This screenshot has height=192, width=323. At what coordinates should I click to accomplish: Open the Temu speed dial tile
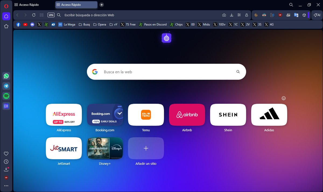(146, 115)
